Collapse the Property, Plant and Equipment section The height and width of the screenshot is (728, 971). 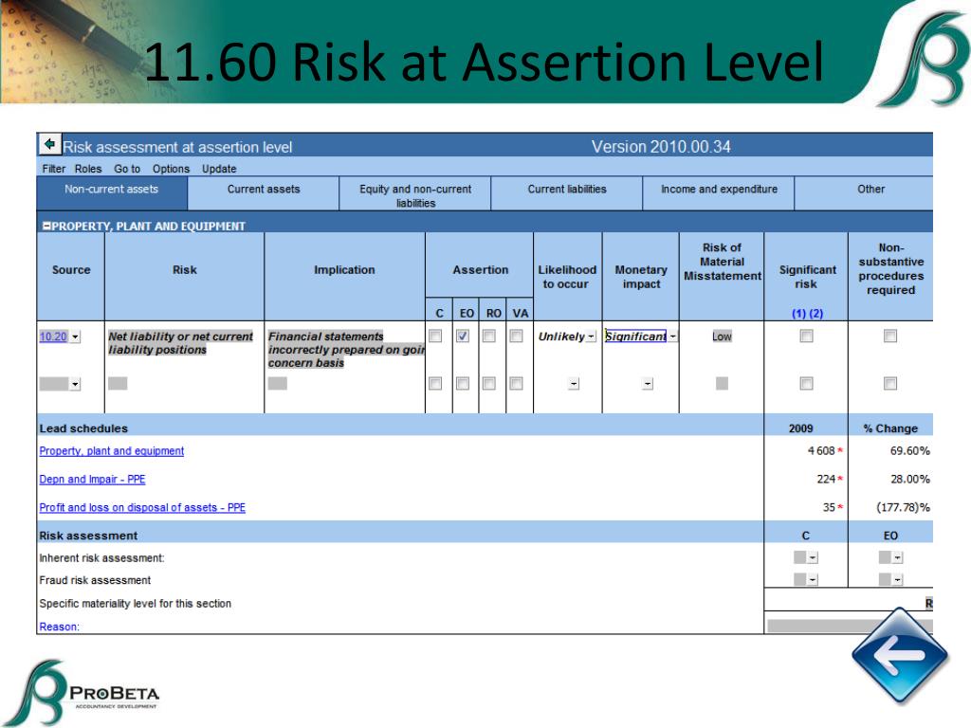tap(46, 226)
